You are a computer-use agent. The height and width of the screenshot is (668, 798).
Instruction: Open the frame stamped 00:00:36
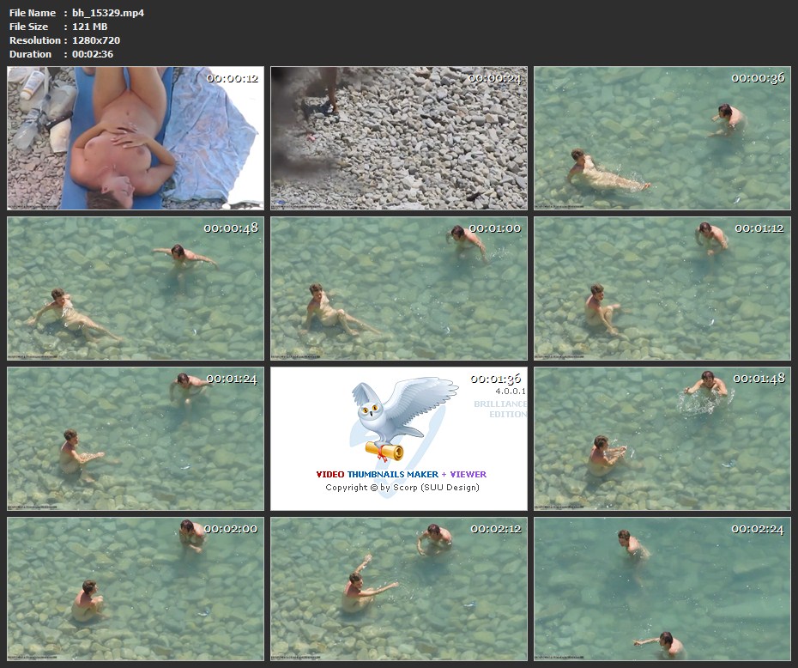pyautogui.click(x=662, y=138)
